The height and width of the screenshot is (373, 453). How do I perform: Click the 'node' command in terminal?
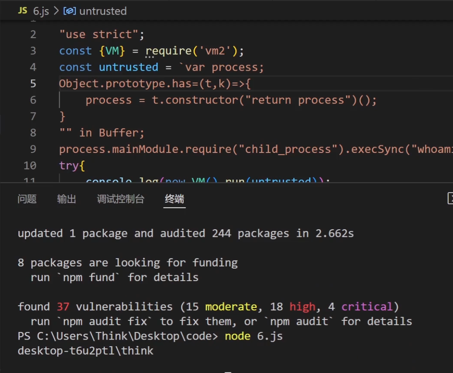coord(238,336)
